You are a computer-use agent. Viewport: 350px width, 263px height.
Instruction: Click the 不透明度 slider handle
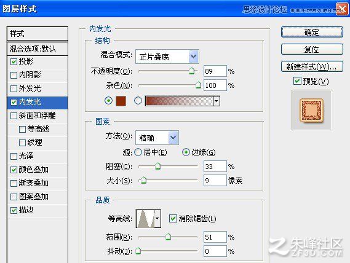coord(191,71)
